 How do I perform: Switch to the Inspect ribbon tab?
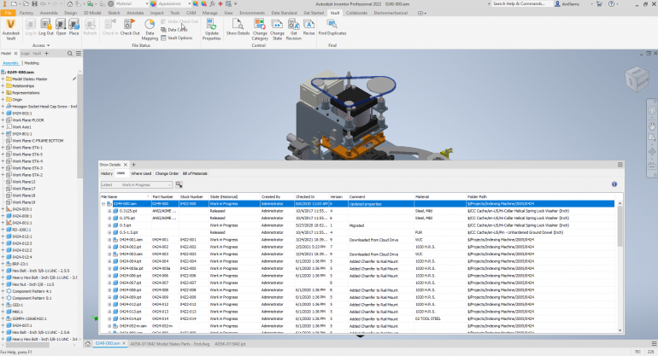pos(156,13)
